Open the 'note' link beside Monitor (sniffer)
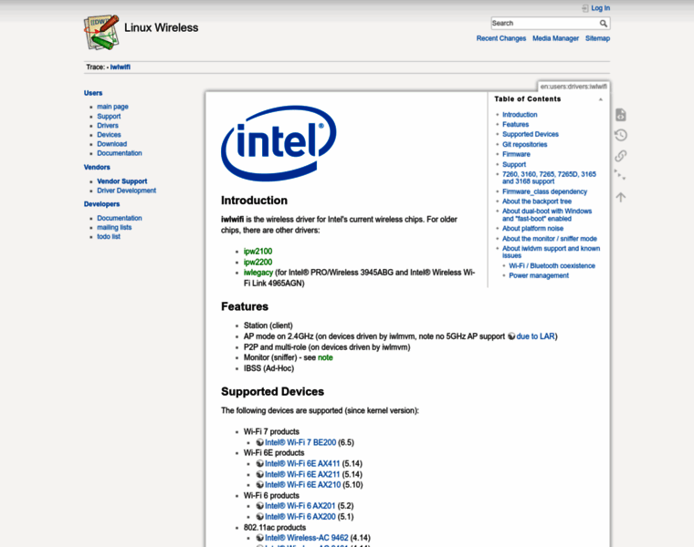The image size is (694, 547). coord(325,357)
